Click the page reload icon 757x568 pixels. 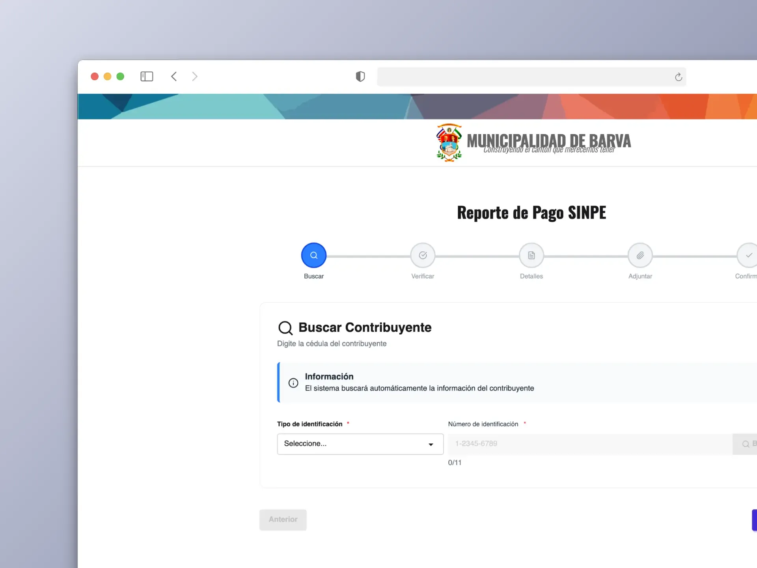678,77
